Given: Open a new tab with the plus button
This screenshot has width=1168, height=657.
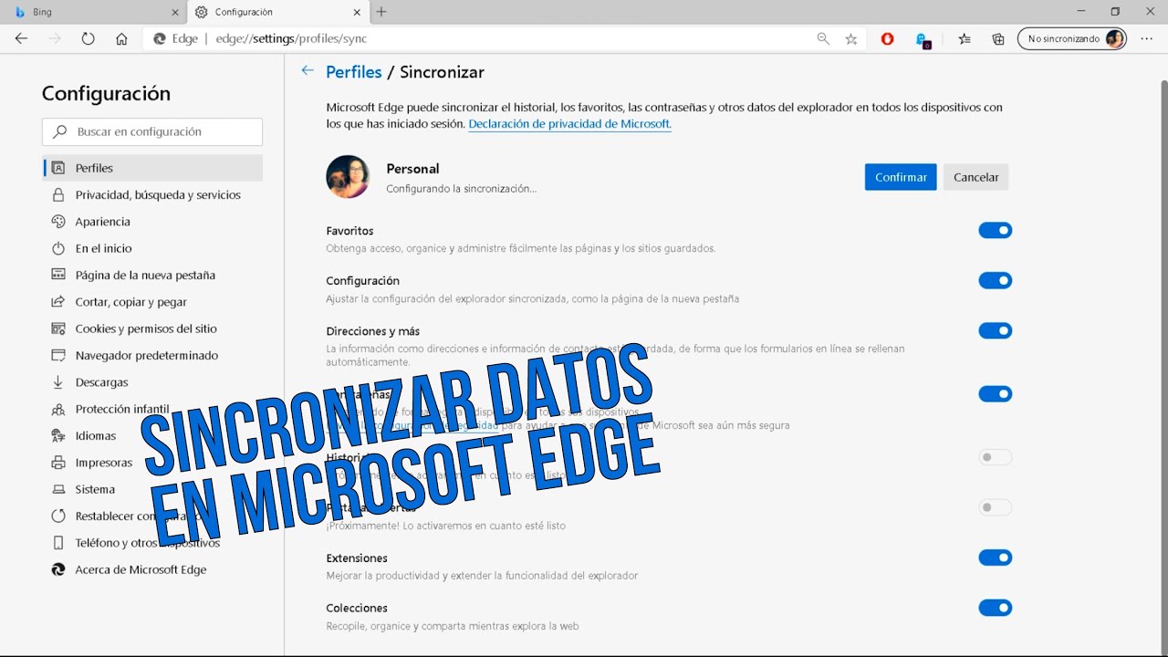Looking at the screenshot, I should (x=381, y=12).
